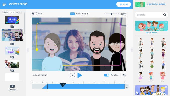Click the blue Play button
Image resolution: width=170 pixels, height=96 pixels.
click(80, 75)
